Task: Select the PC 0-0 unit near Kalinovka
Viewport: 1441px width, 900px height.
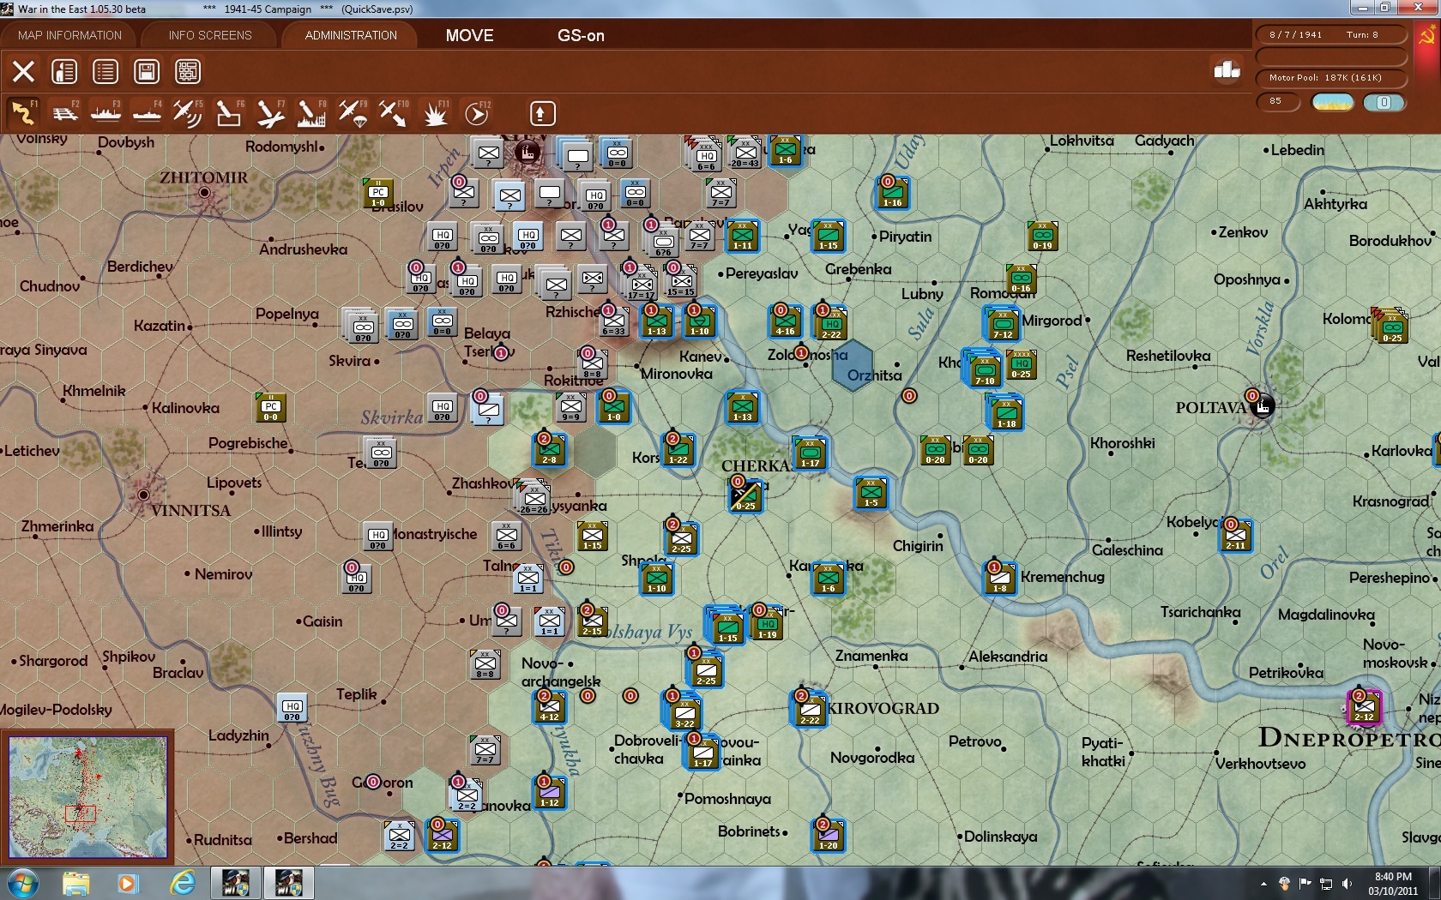Action: click(x=271, y=408)
